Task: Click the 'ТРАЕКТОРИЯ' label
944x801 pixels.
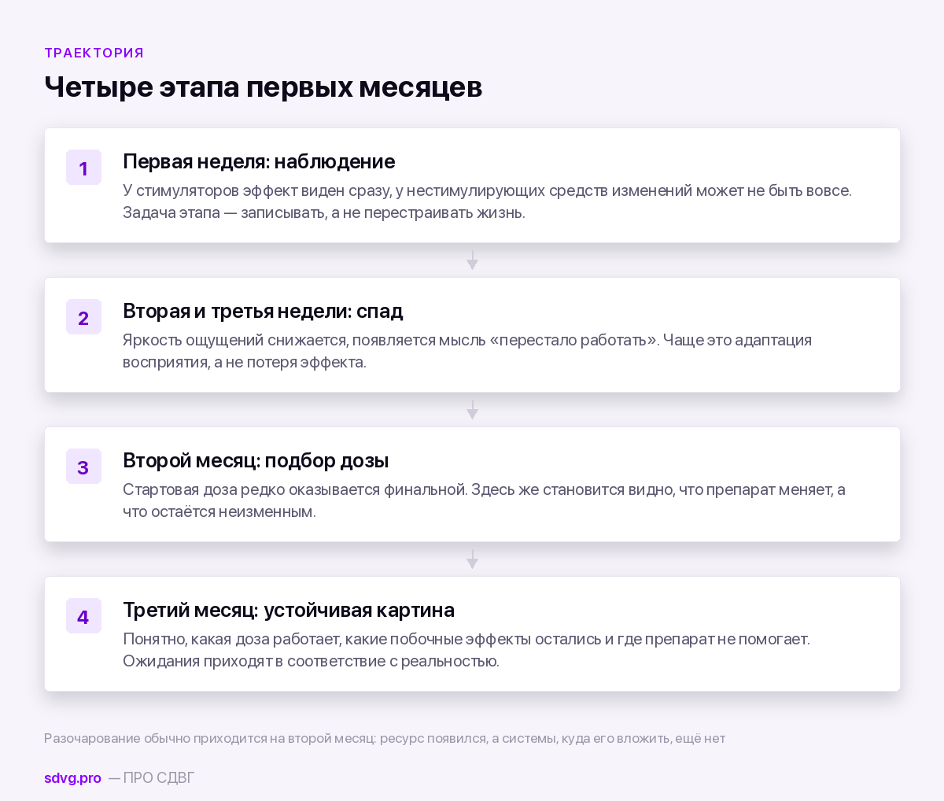Action: pyautogui.click(x=94, y=53)
